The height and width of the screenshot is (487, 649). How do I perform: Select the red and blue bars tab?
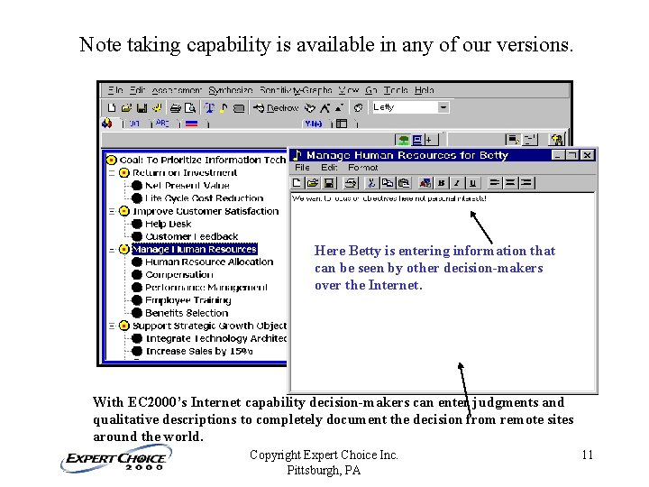coord(192,124)
